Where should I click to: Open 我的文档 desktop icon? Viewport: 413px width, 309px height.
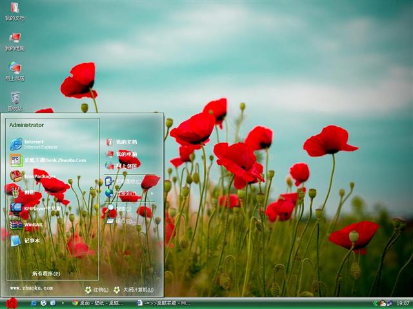pos(14,11)
